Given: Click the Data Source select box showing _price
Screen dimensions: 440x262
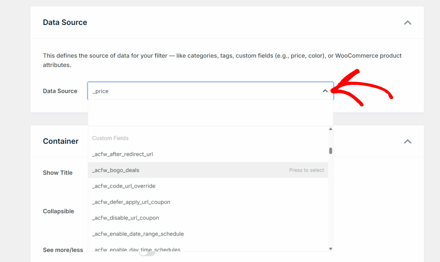Looking at the screenshot, I should (x=210, y=91).
